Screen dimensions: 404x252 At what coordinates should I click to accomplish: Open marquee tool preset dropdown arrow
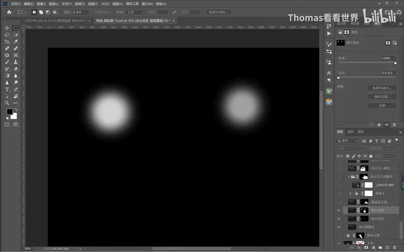click(x=25, y=12)
